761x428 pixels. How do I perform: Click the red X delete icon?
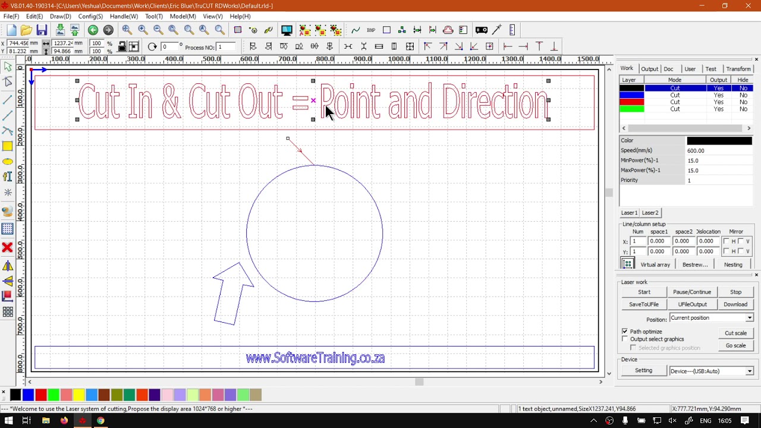click(x=8, y=247)
